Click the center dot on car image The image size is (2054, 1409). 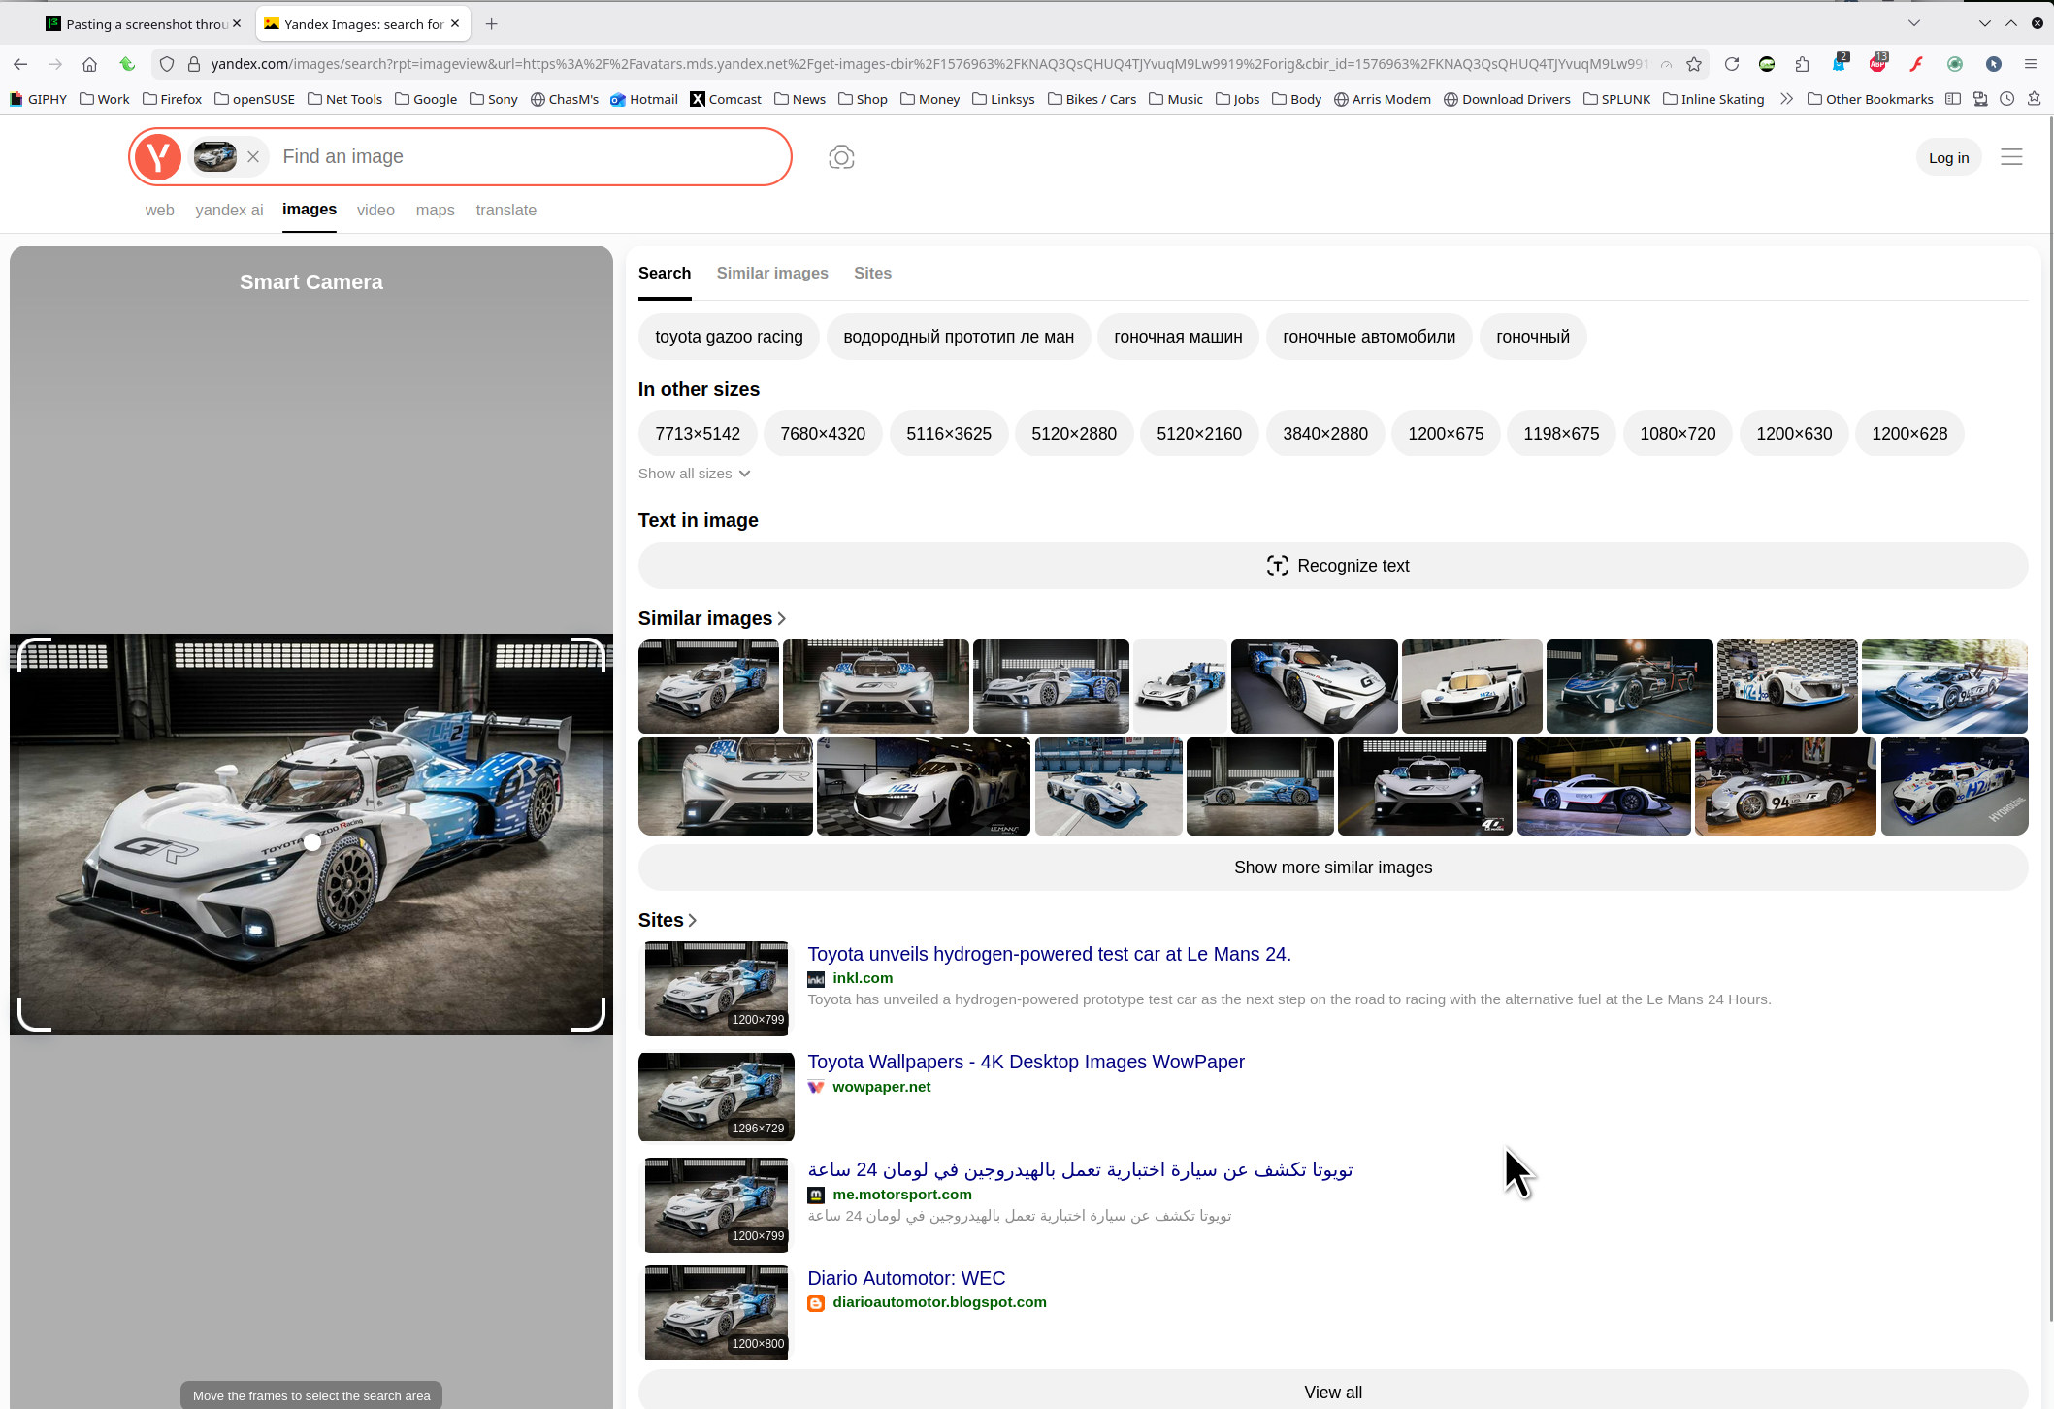(312, 842)
